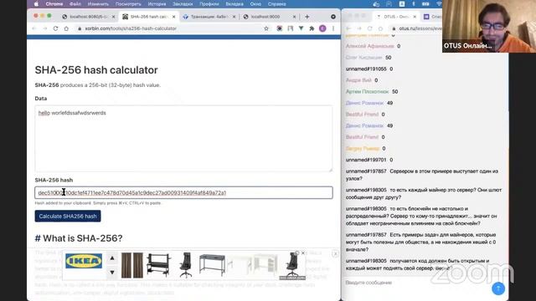Click the blue send message button
This screenshot has height=301, width=536.
coord(498,288)
